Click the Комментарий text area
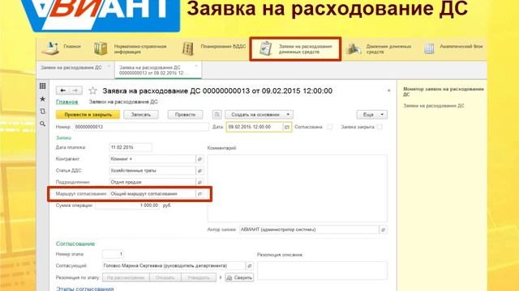This screenshot has width=519, height=291. pyautogui.click(x=297, y=188)
